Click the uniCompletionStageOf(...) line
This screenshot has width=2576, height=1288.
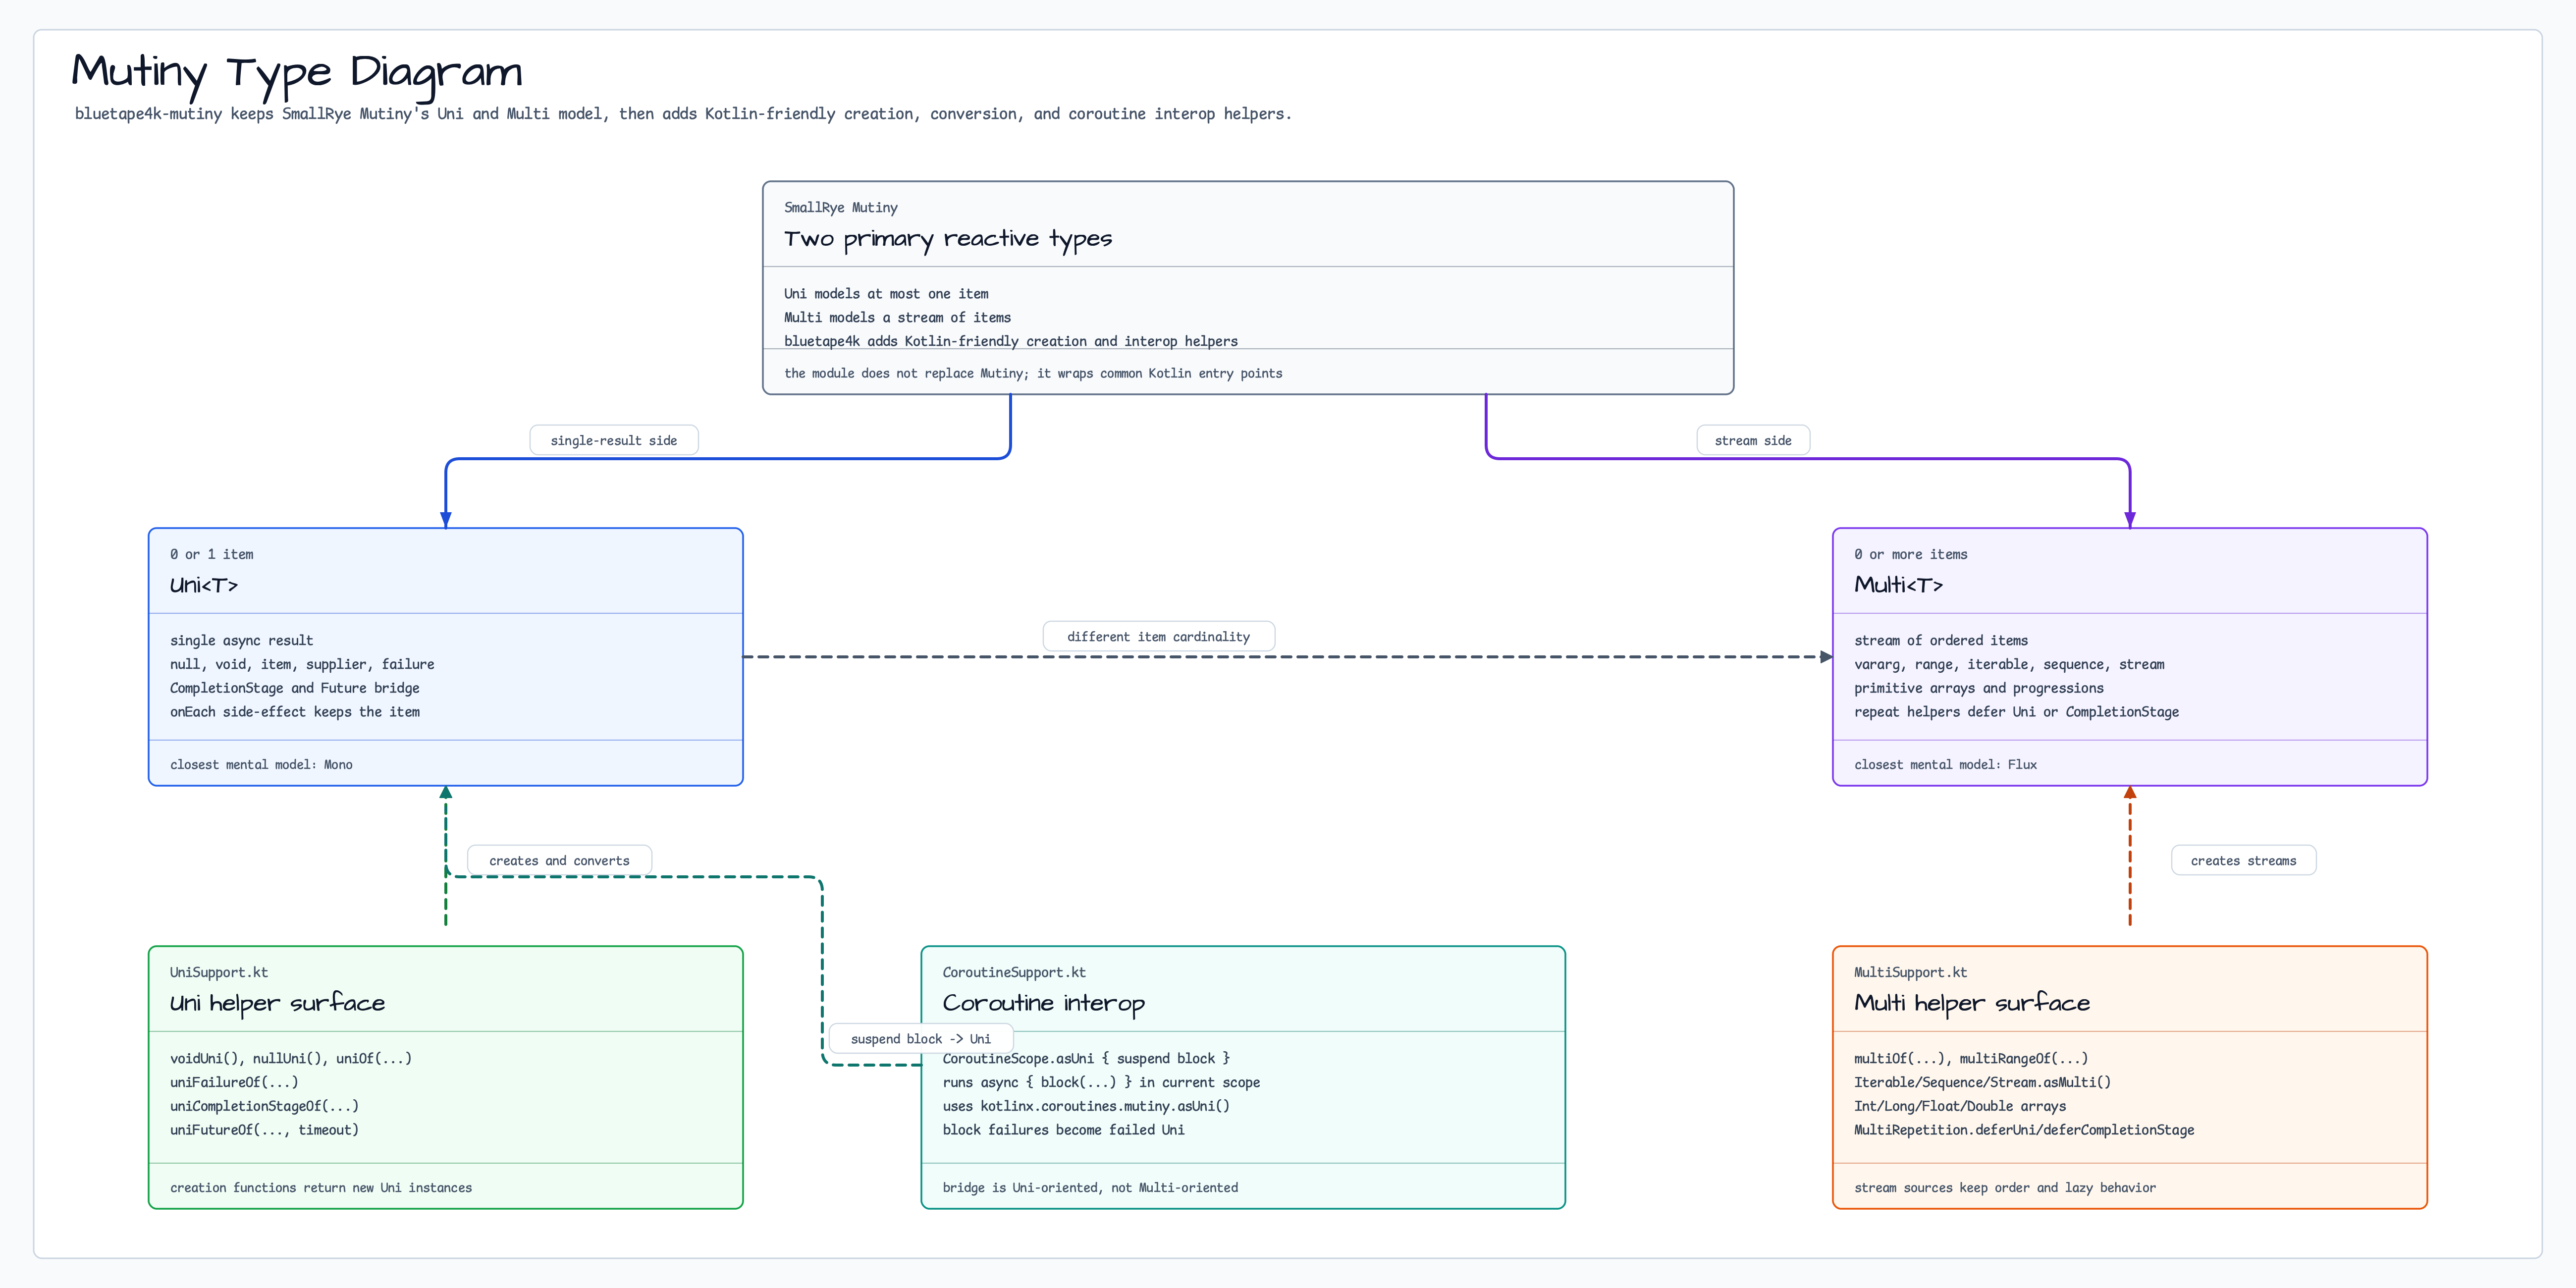coord(264,1107)
